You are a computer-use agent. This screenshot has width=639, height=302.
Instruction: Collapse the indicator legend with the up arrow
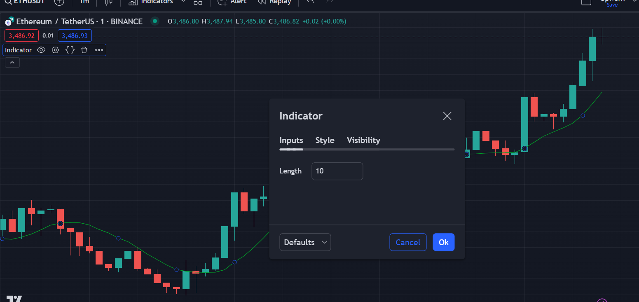[12, 62]
